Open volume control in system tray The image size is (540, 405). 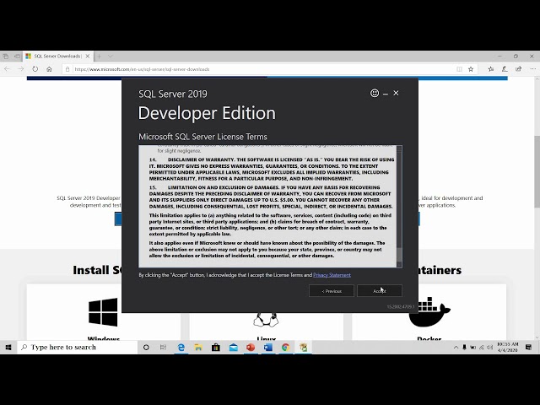point(489,347)
